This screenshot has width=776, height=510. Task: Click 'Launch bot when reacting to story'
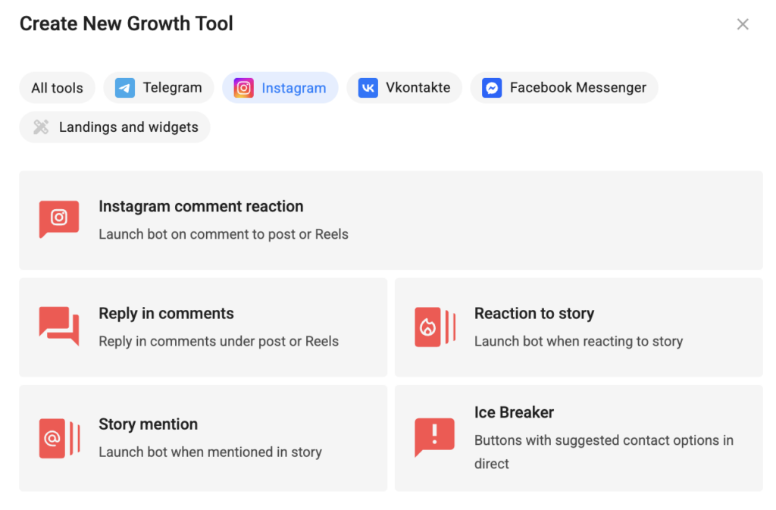pos(578,341)
